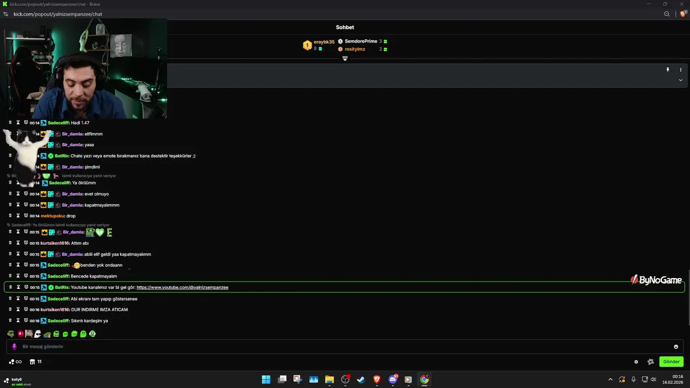Open the channel points infinity icon

tap(16, 362)
